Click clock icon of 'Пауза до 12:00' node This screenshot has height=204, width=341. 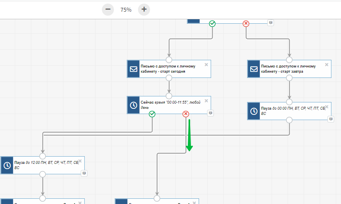point(7,165)
